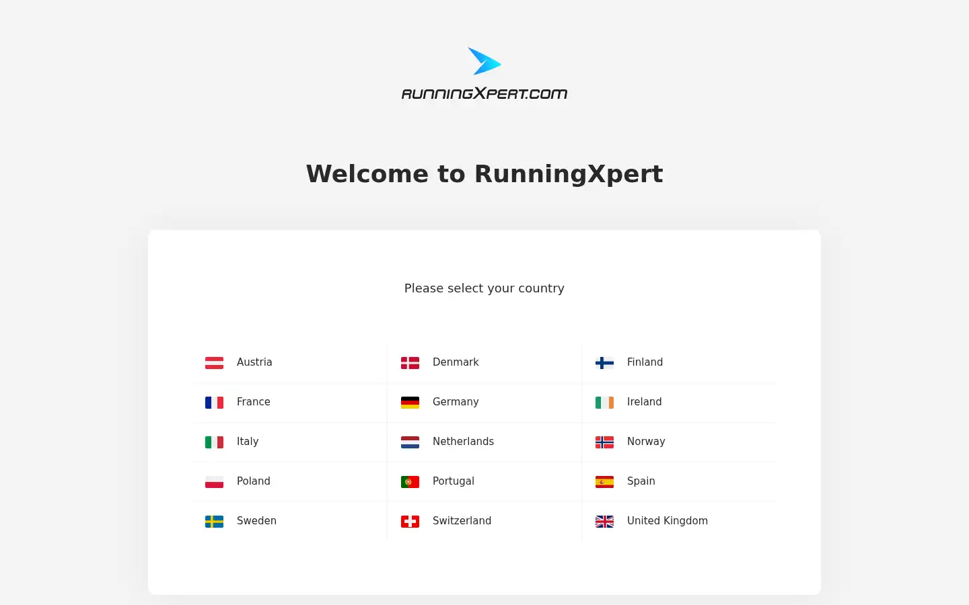Screen dimensions: 969x605
Task: Select Austria as your country
Action: 254,362
